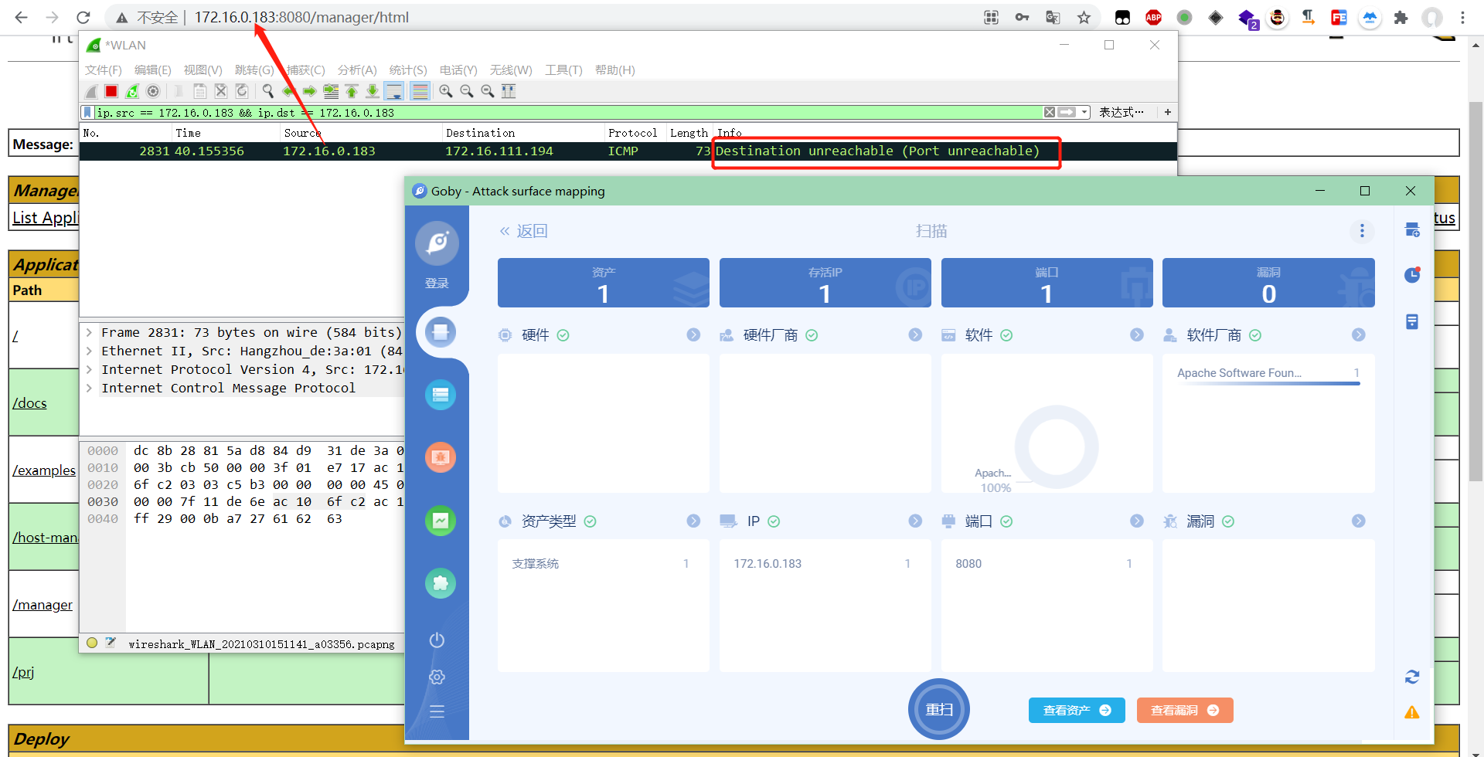Expand Internet Control Message Protocol row
1484x757 pixels.
[x=89, y=389]
